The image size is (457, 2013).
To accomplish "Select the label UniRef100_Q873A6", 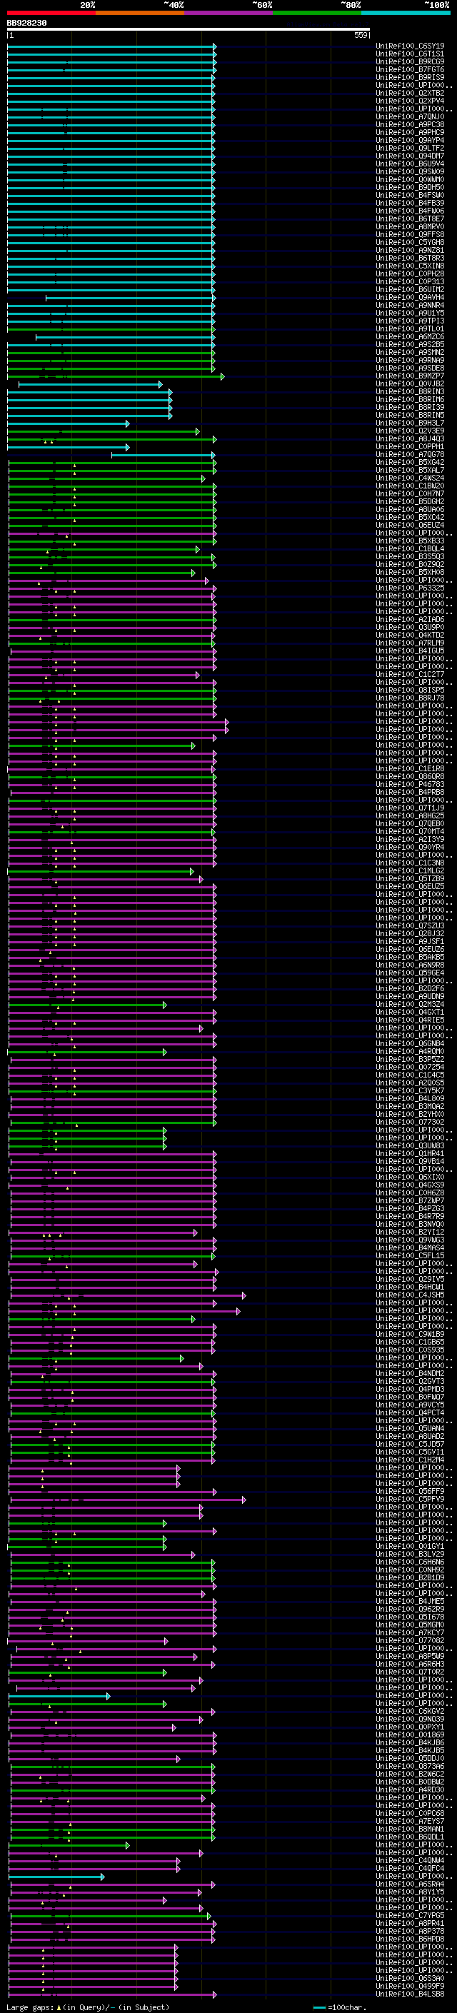I will (x=410, y=1766).
